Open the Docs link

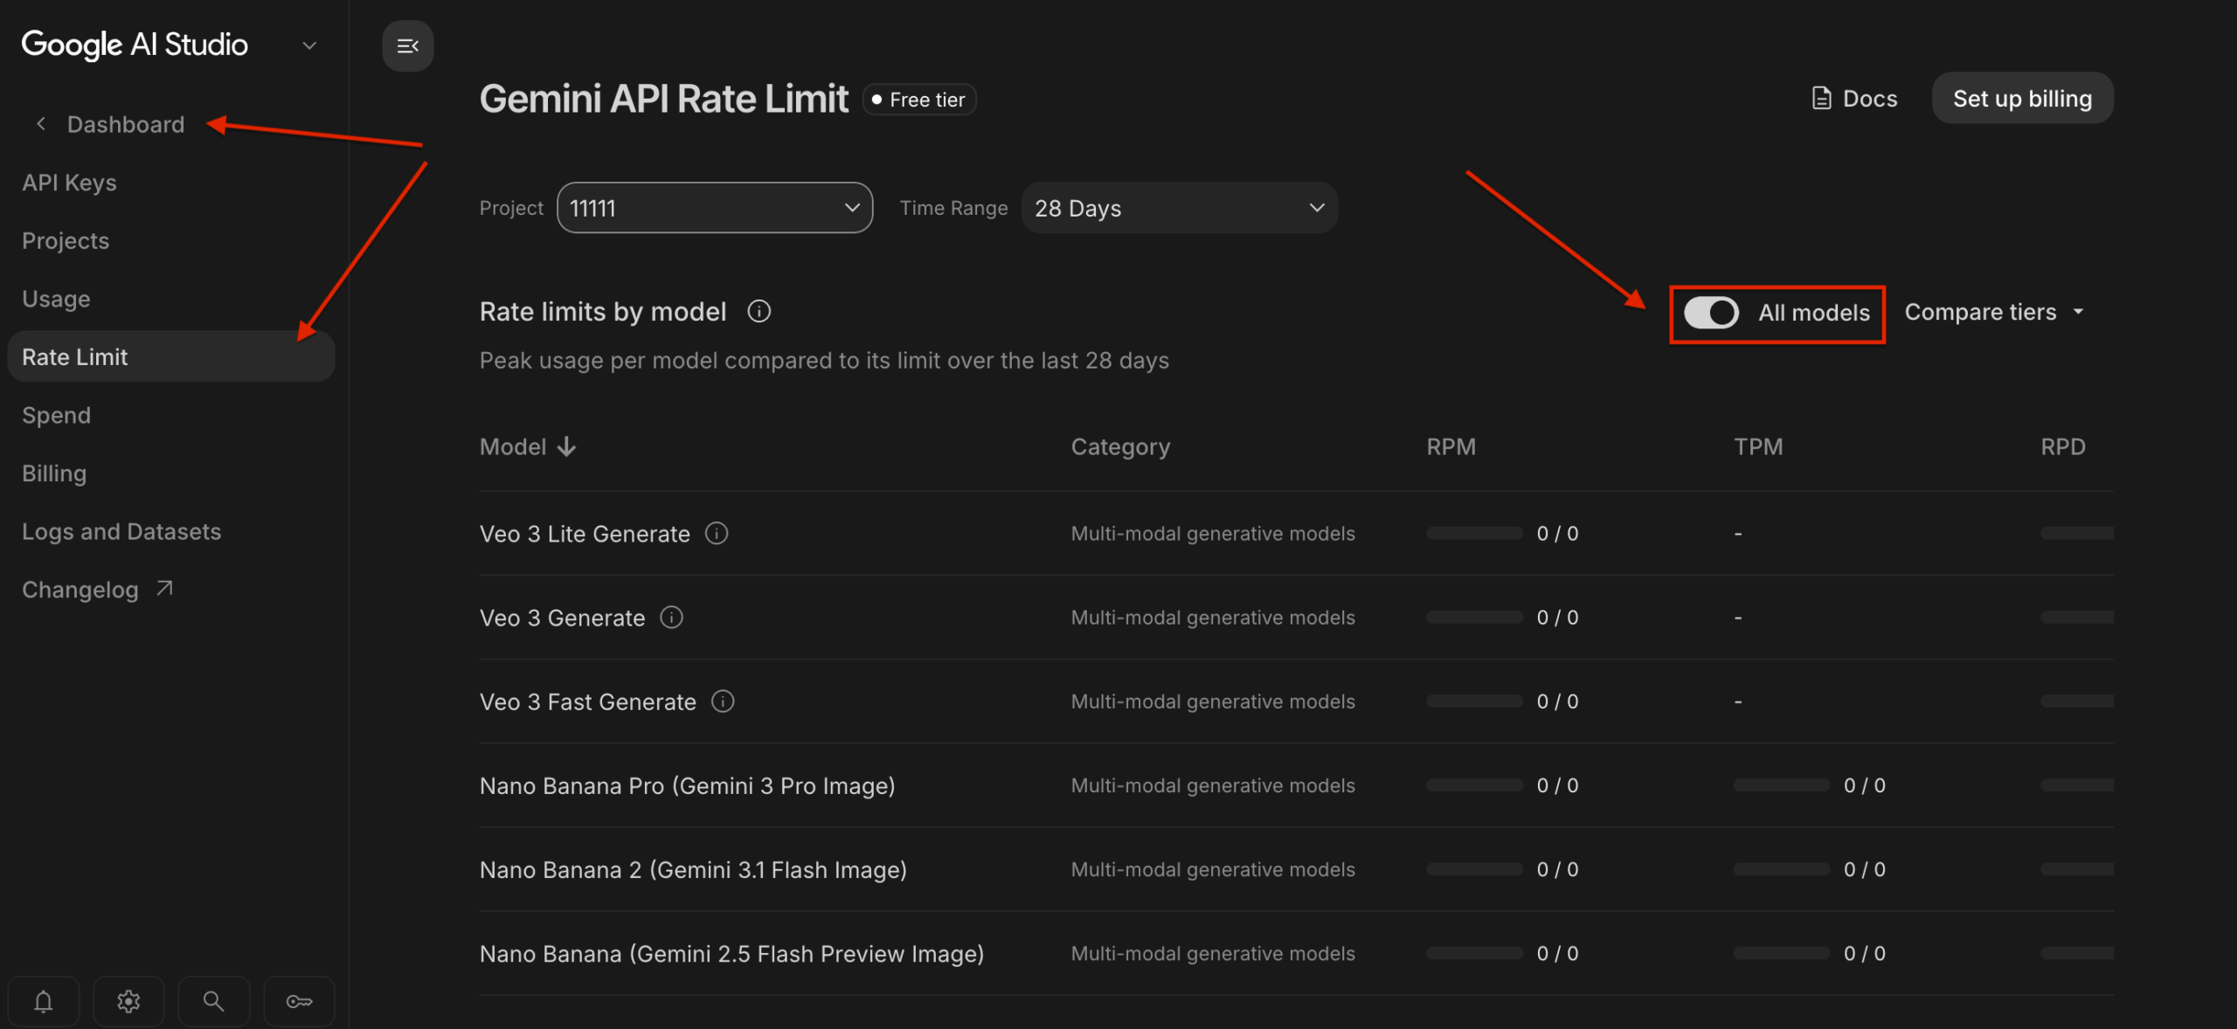coord(1854,99)
